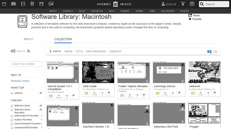Click floppy icon under MacOS System 7.0.1
Viewport: 231px width, 129px height.
pyautogui.click(x=51, y=96)
